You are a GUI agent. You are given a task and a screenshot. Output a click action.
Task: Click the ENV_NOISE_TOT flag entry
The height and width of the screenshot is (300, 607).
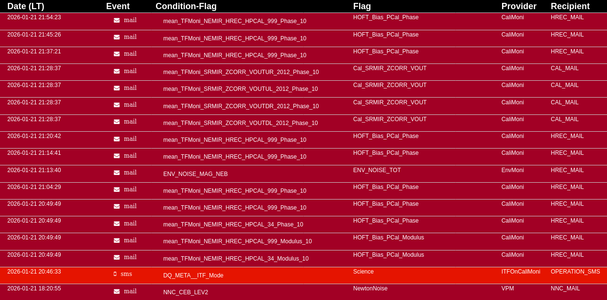pyautogui.click(x=376, y=170)
